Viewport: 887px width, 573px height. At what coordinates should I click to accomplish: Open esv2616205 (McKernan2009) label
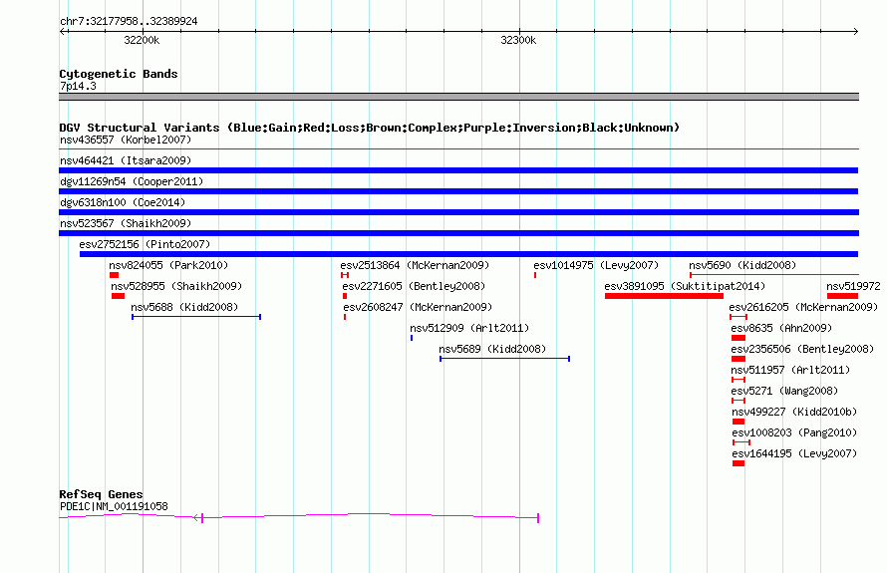pyautogui.click(x=803, y=307)
